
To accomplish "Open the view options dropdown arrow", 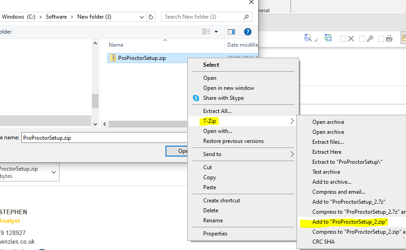I will [216, 32].
